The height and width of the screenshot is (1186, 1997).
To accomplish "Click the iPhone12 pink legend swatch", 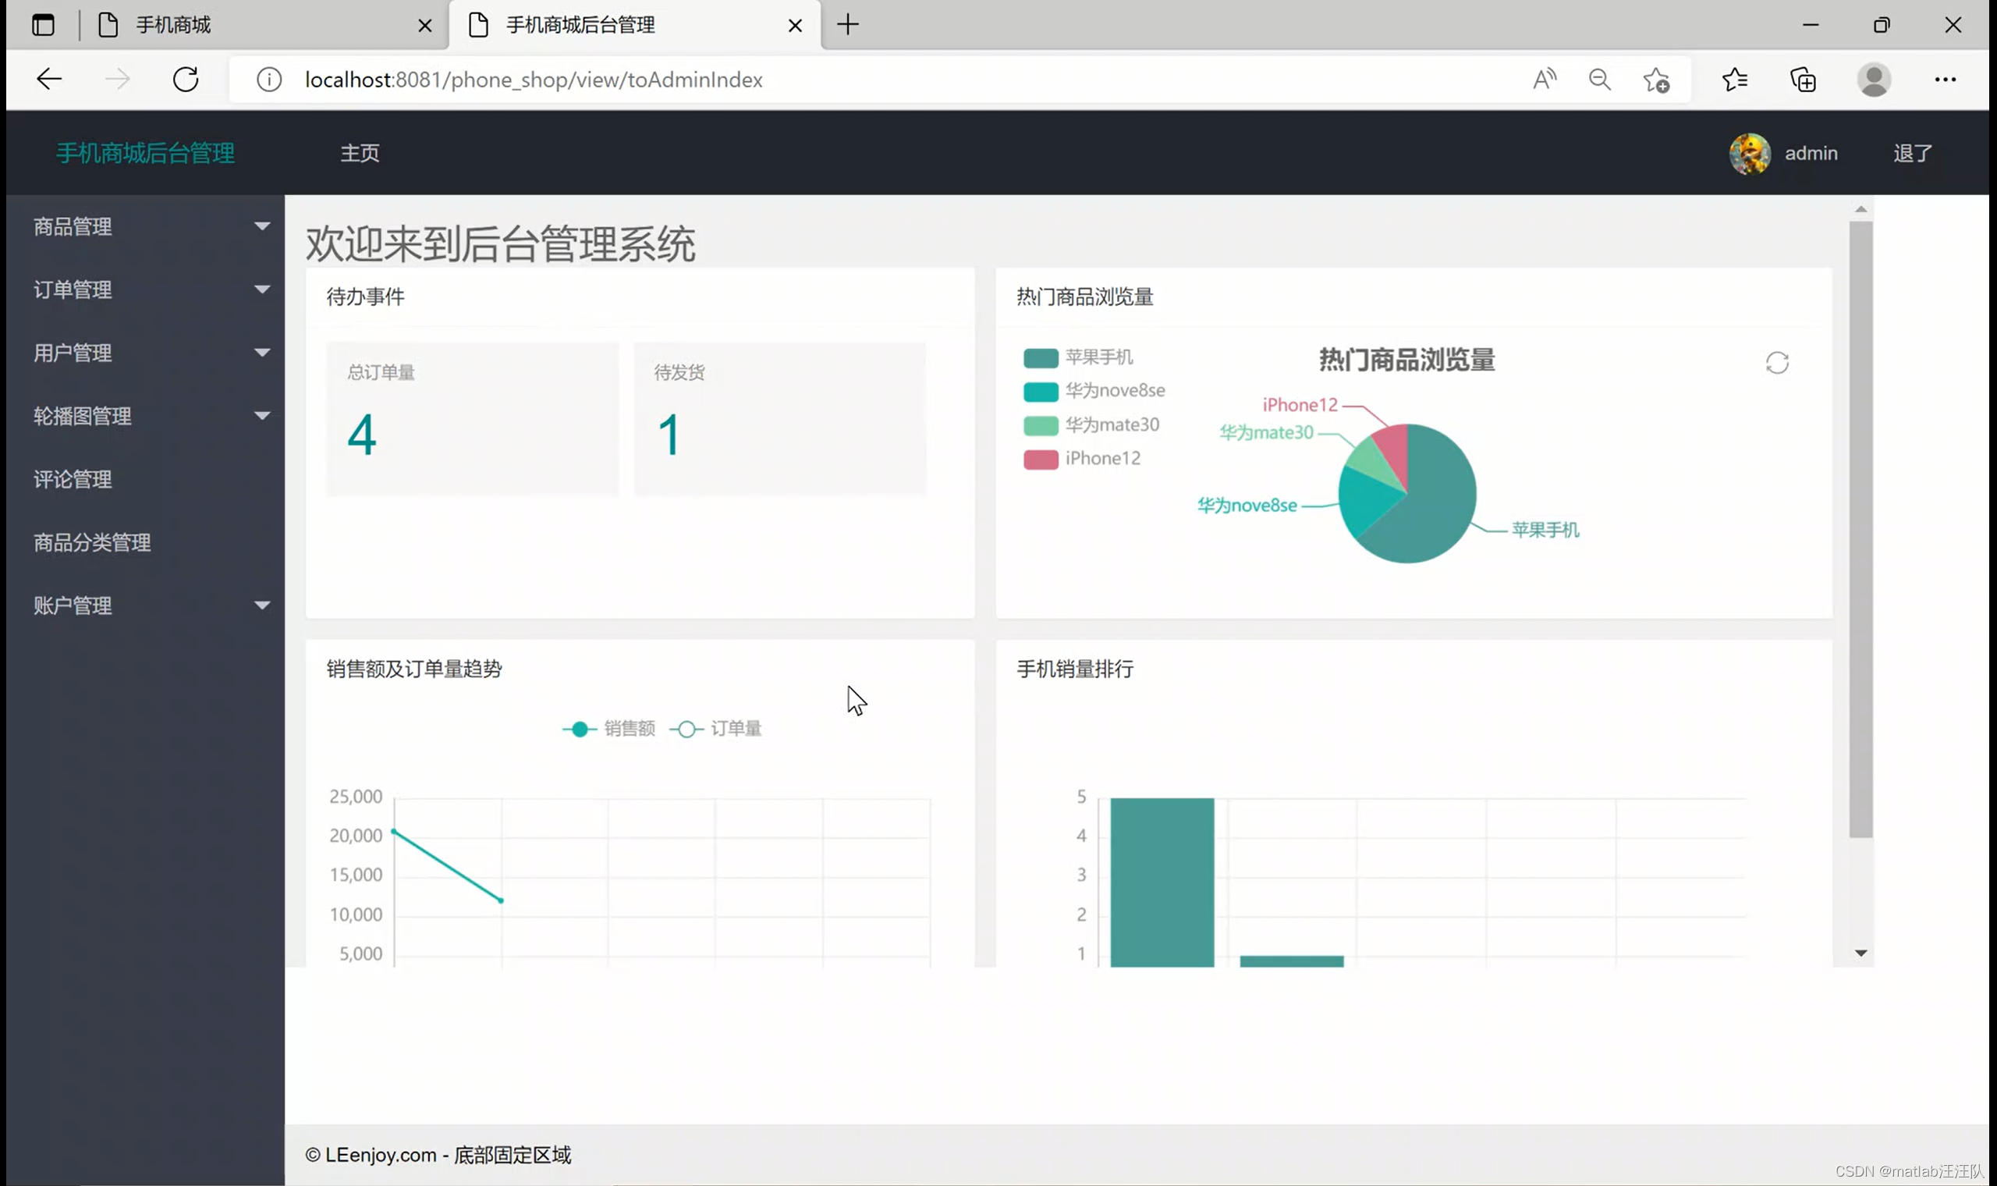I will coord(1040,460).
